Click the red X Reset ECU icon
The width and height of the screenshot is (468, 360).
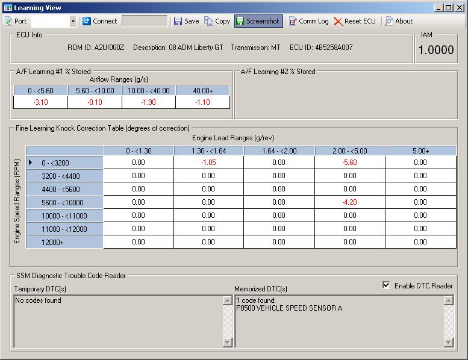[x=338, y=21]
